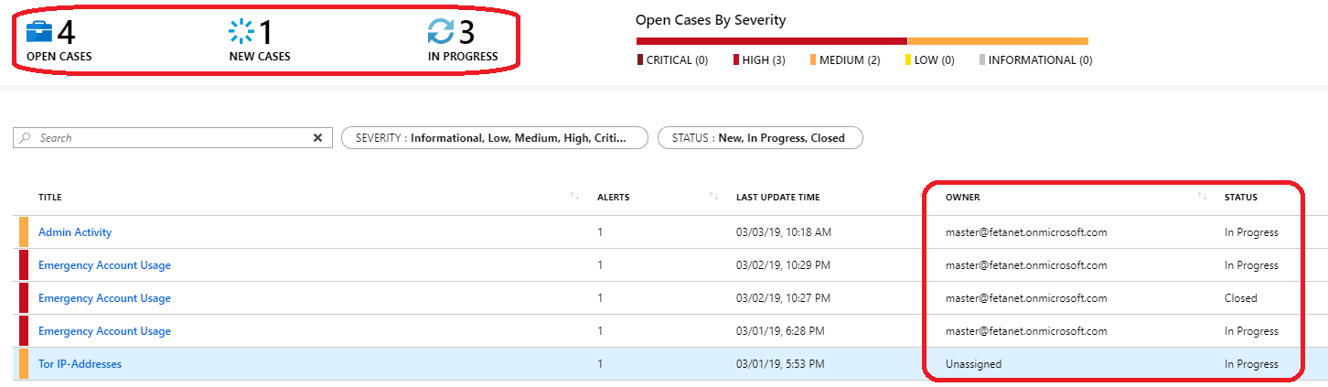The width and height of the screenshot is (1328, 387).
Task: Click the 4 Open Cases count
Action: click(66, 33)
